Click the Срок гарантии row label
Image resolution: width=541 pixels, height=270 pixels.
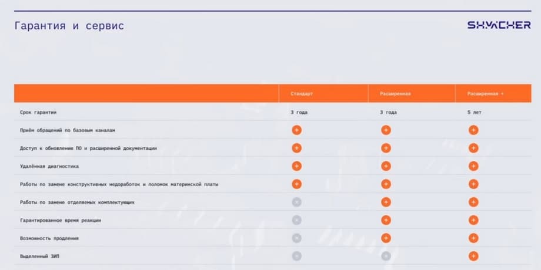38,112
